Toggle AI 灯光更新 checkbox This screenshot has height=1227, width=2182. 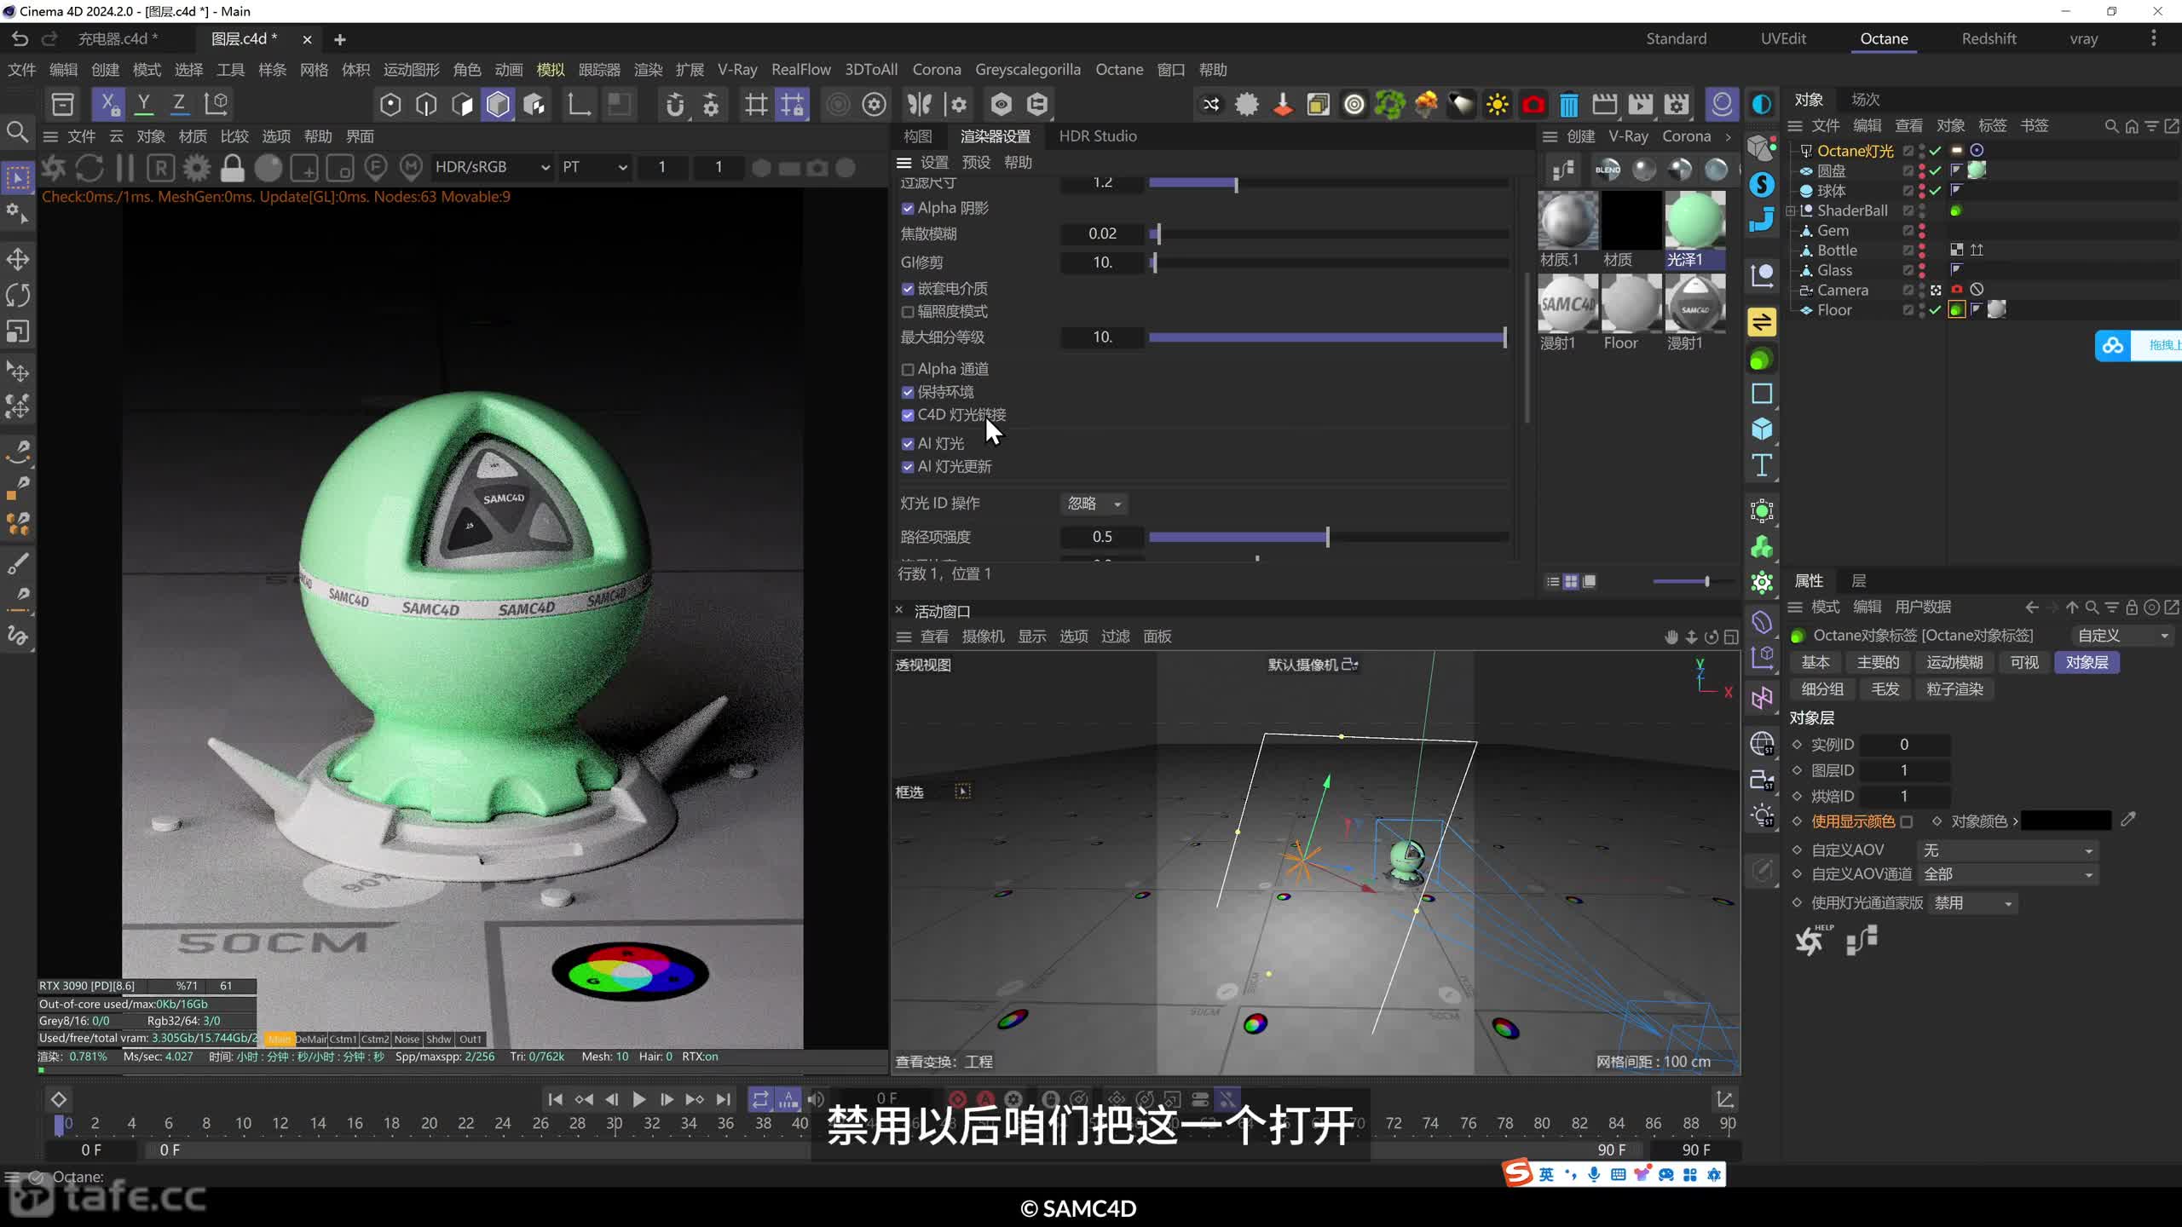908,467
